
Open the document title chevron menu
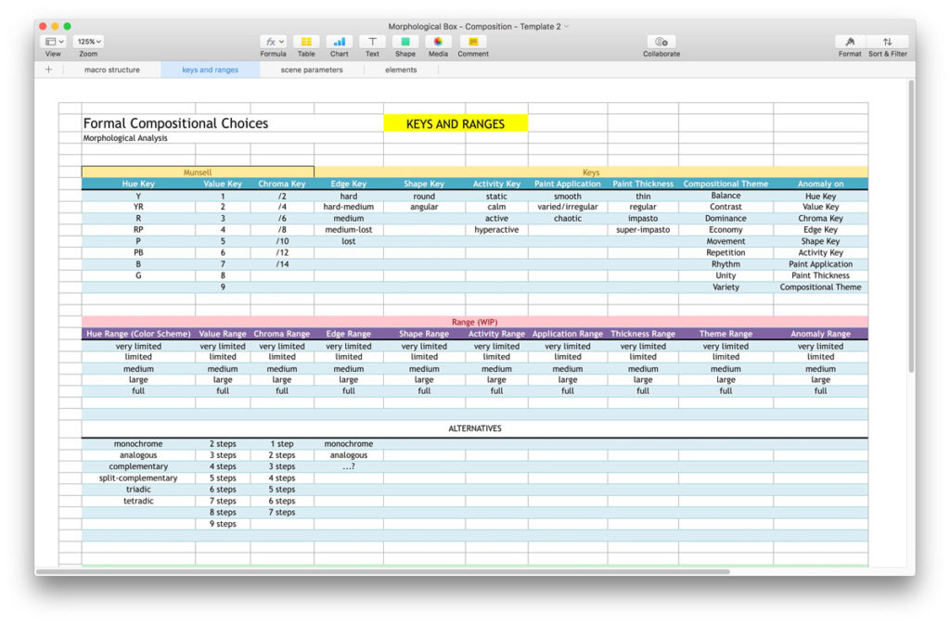(566, 25)
